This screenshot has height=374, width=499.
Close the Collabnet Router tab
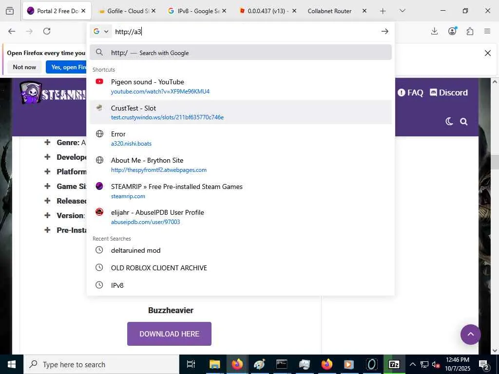[x=365, y=11]
